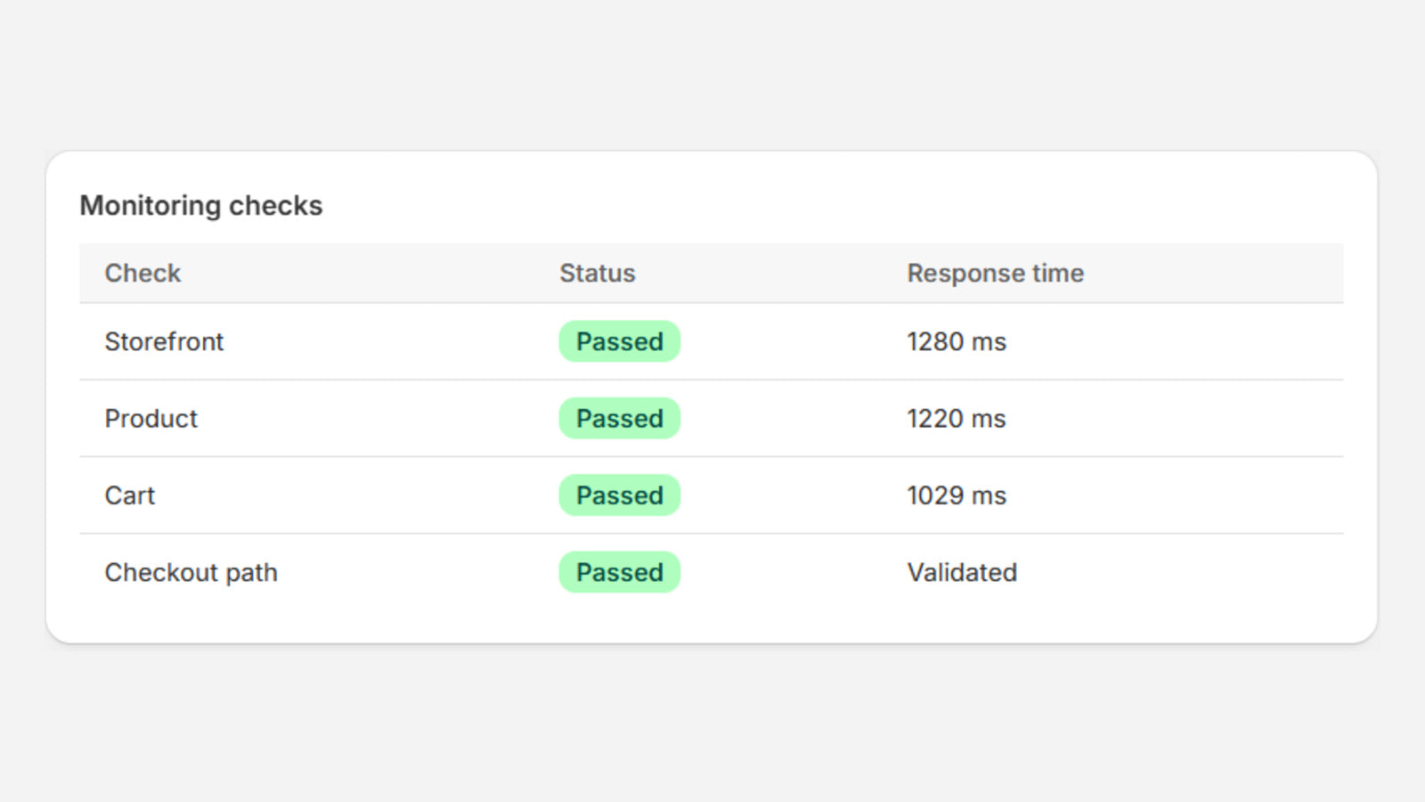This screenshot has height=802, width=1425.
Task: Click the Cart label text
Action: click(x=130, y=495)
